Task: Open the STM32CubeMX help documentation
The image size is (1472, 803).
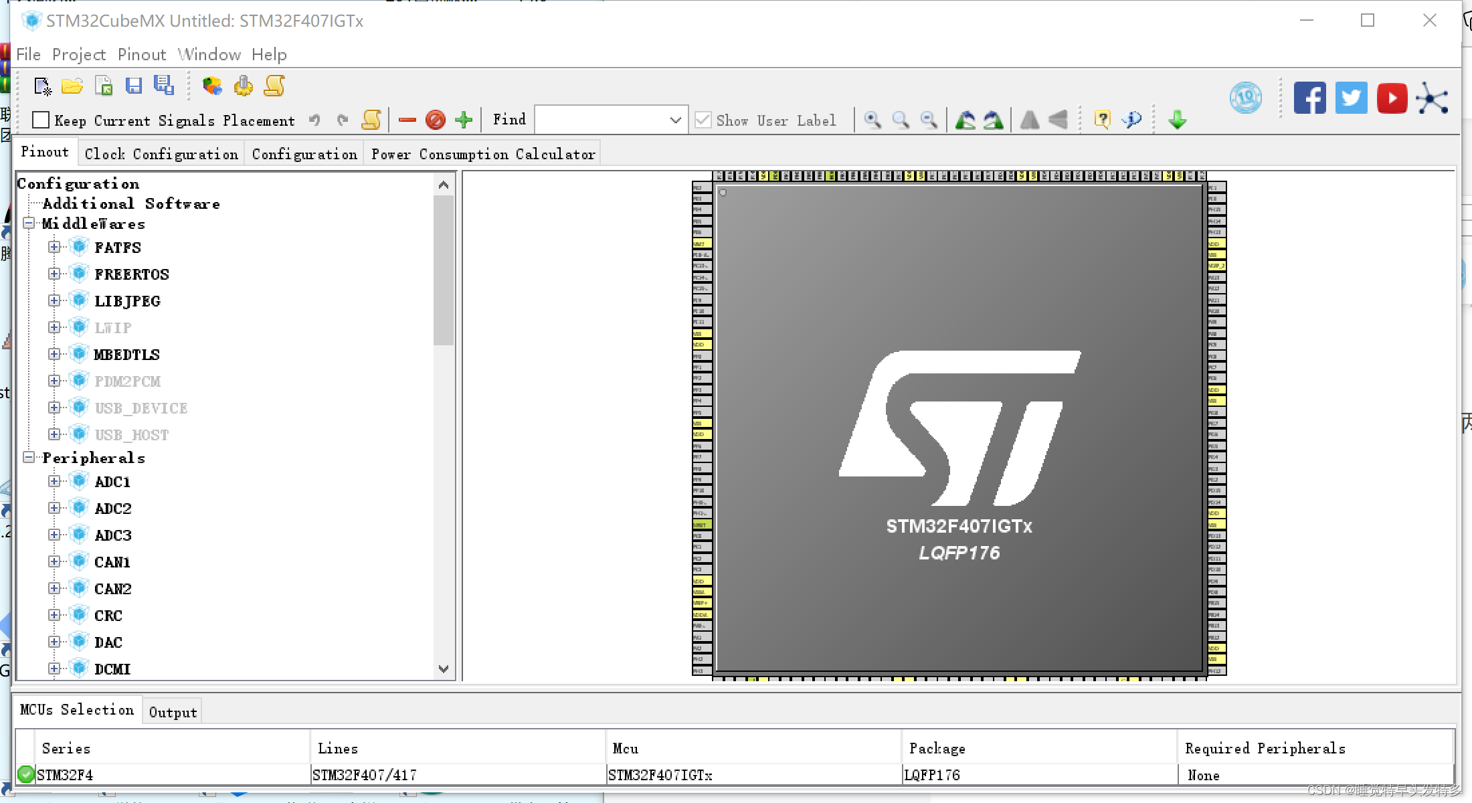Action: click(x=1102, y=119)
